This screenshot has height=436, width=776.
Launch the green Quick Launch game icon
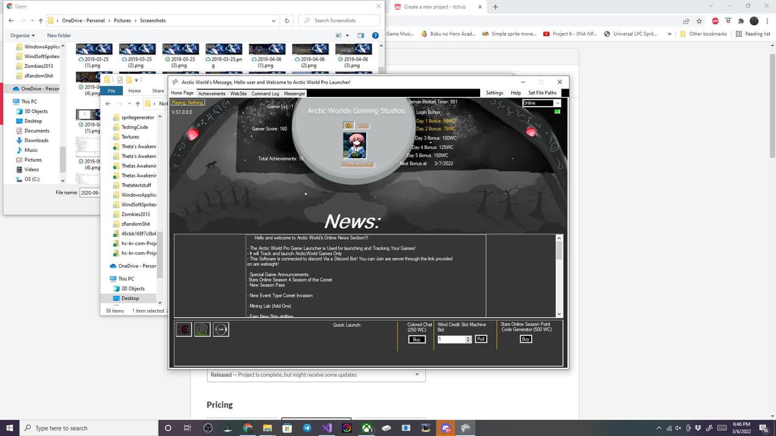[202, 329]
